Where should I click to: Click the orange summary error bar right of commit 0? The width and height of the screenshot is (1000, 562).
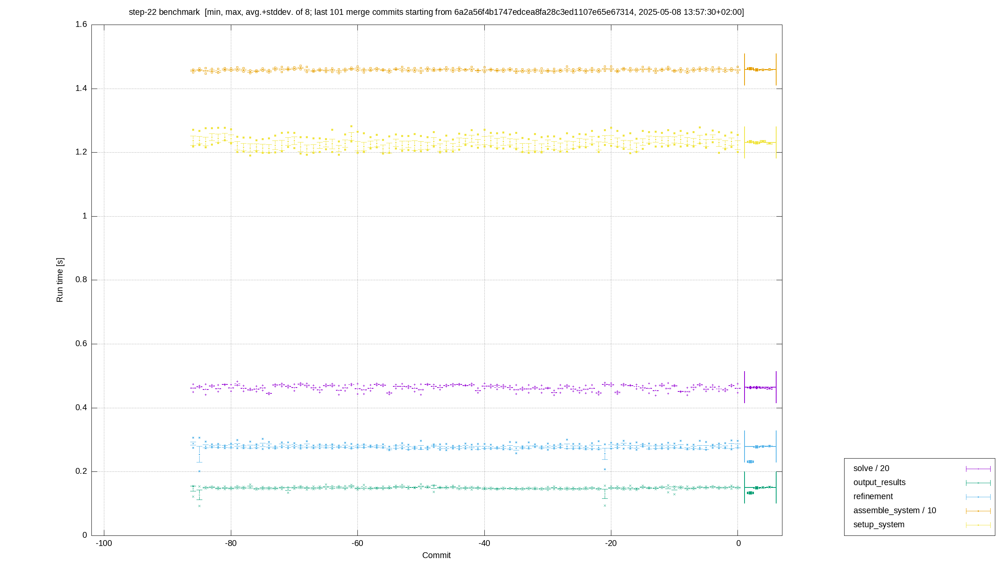[760, 69]
